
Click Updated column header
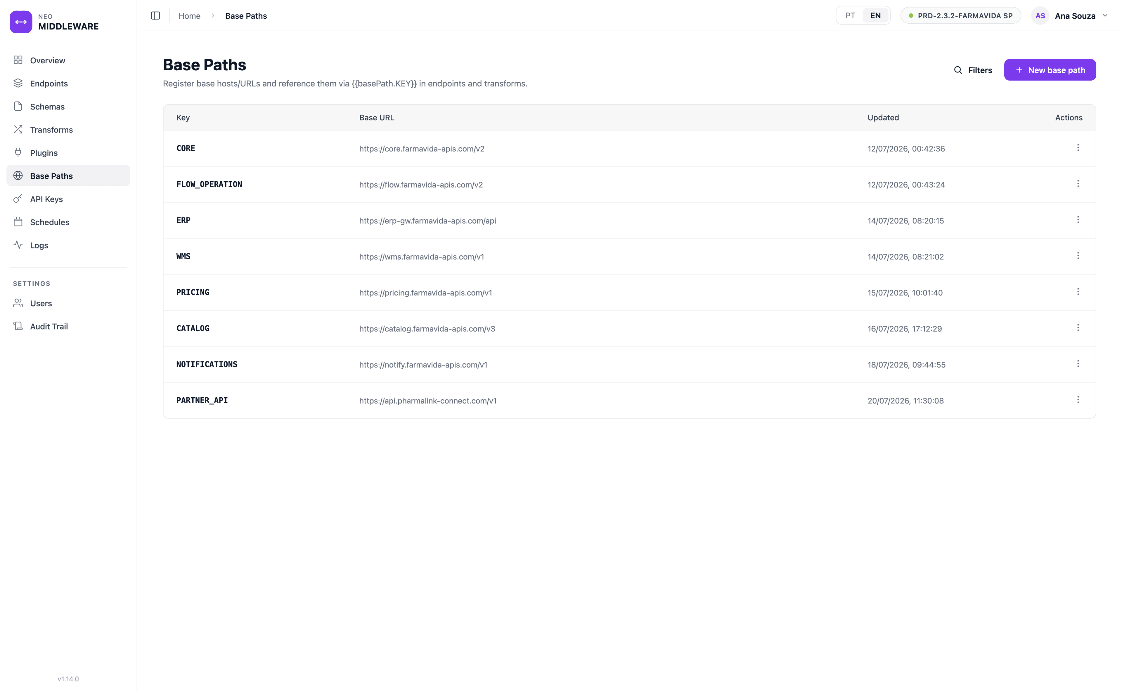point(883,117)
